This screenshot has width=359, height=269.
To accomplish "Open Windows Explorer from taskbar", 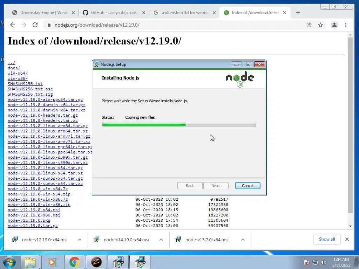I will 31,262.
